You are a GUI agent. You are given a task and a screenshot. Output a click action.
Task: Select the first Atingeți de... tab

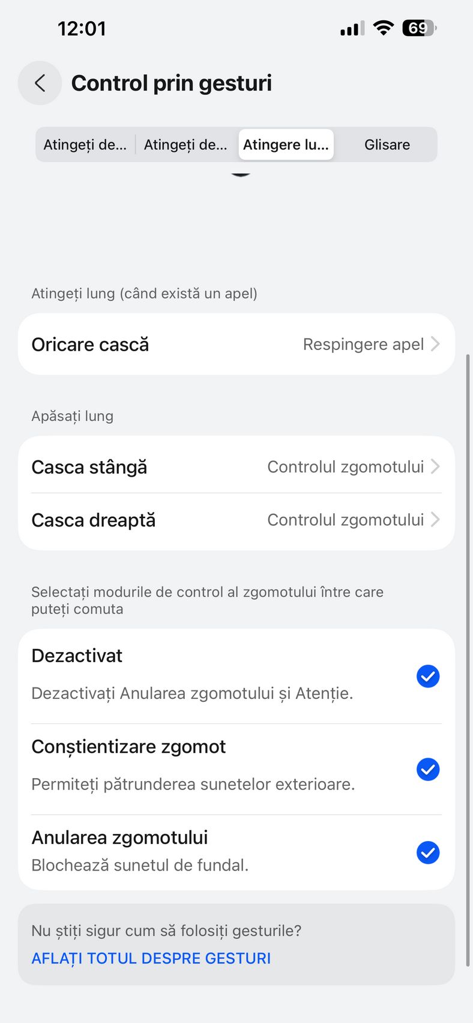tap(85, 145)
